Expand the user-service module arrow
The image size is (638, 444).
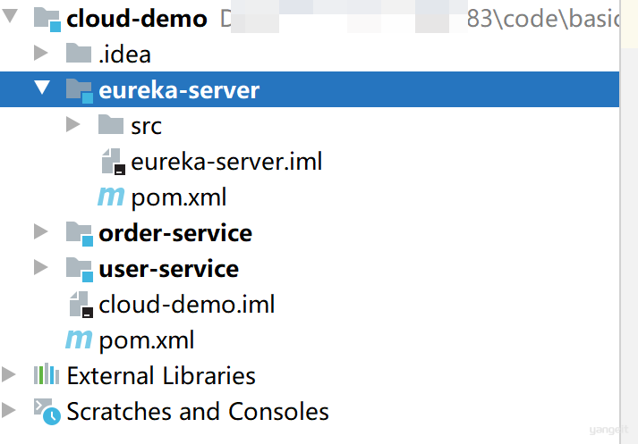click(40, 267)
